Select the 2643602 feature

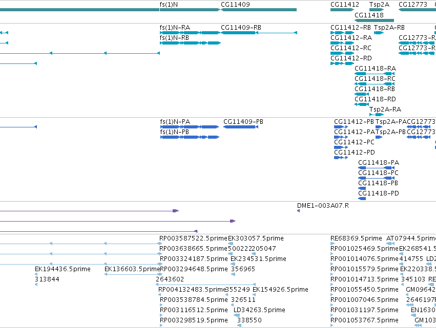pos(206,285)
